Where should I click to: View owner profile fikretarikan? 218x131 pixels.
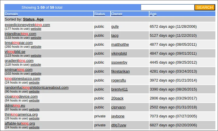pos(120,71)
